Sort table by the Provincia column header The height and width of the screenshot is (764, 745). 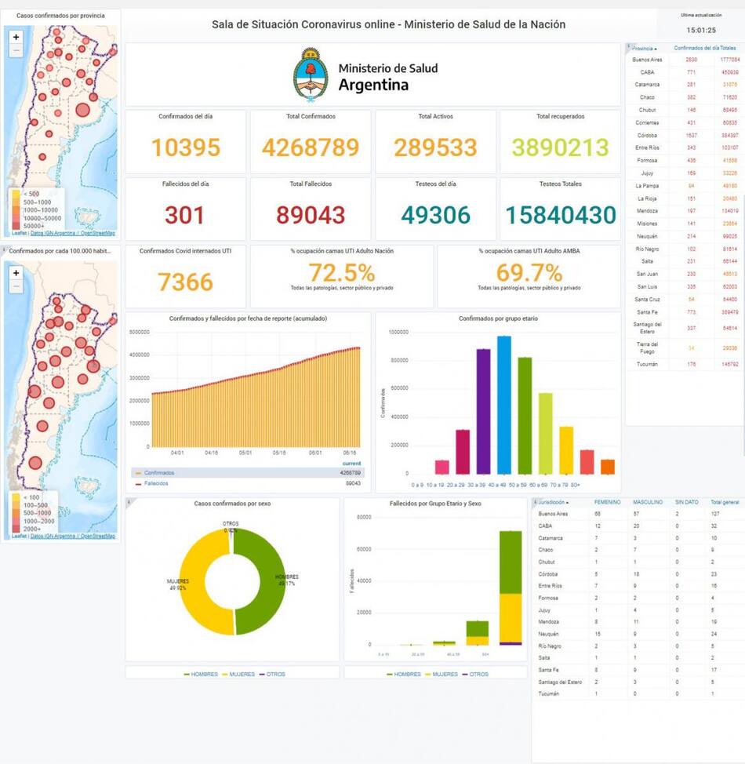point(645,49)
